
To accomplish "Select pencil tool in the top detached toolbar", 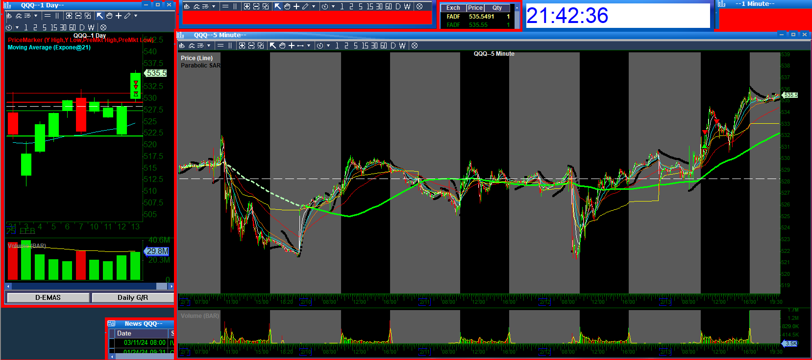I will tap(305, 6).
